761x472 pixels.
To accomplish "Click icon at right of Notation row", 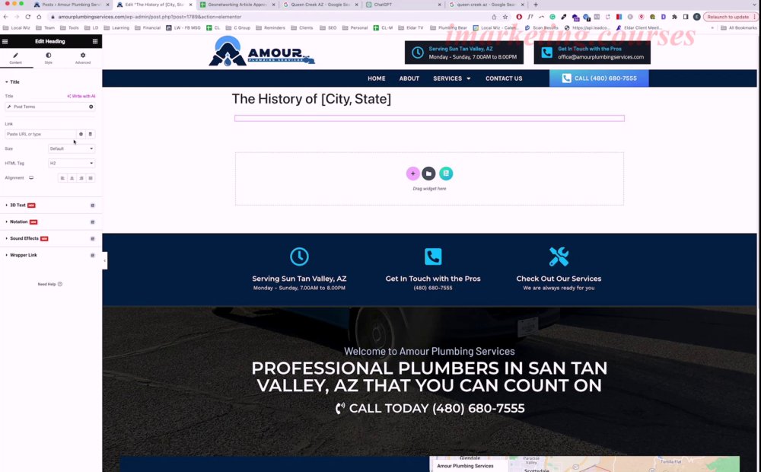I will (92, 222).
